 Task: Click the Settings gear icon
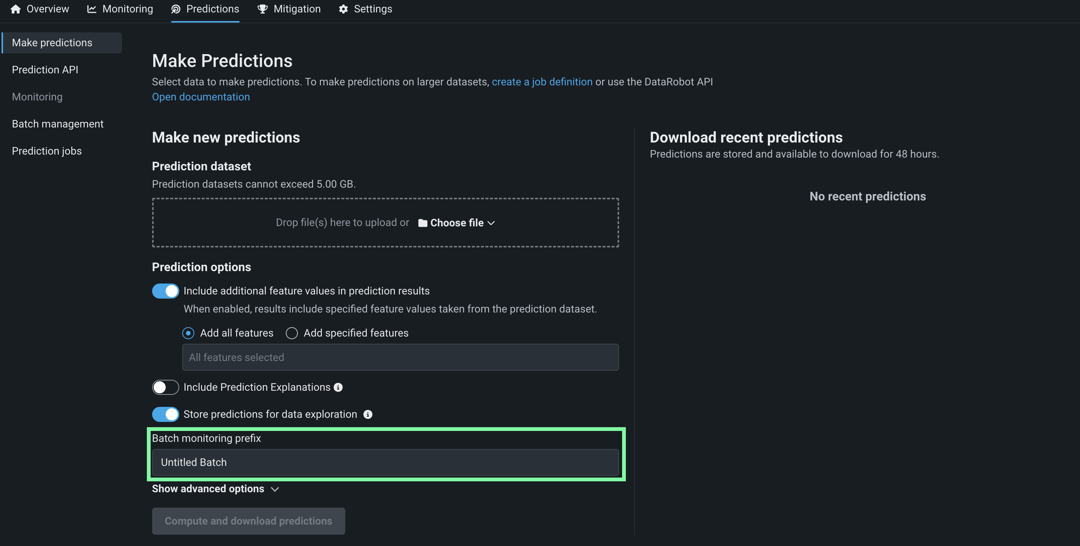(343, 9)
